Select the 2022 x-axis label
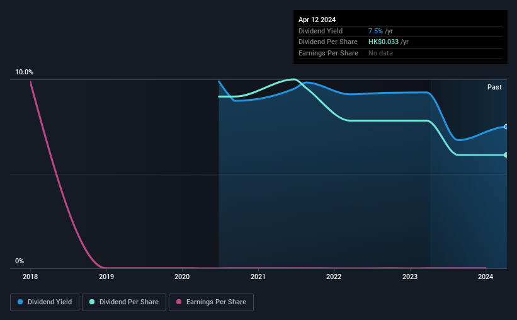This screenshot has height=320, width=517. [334, 277]
